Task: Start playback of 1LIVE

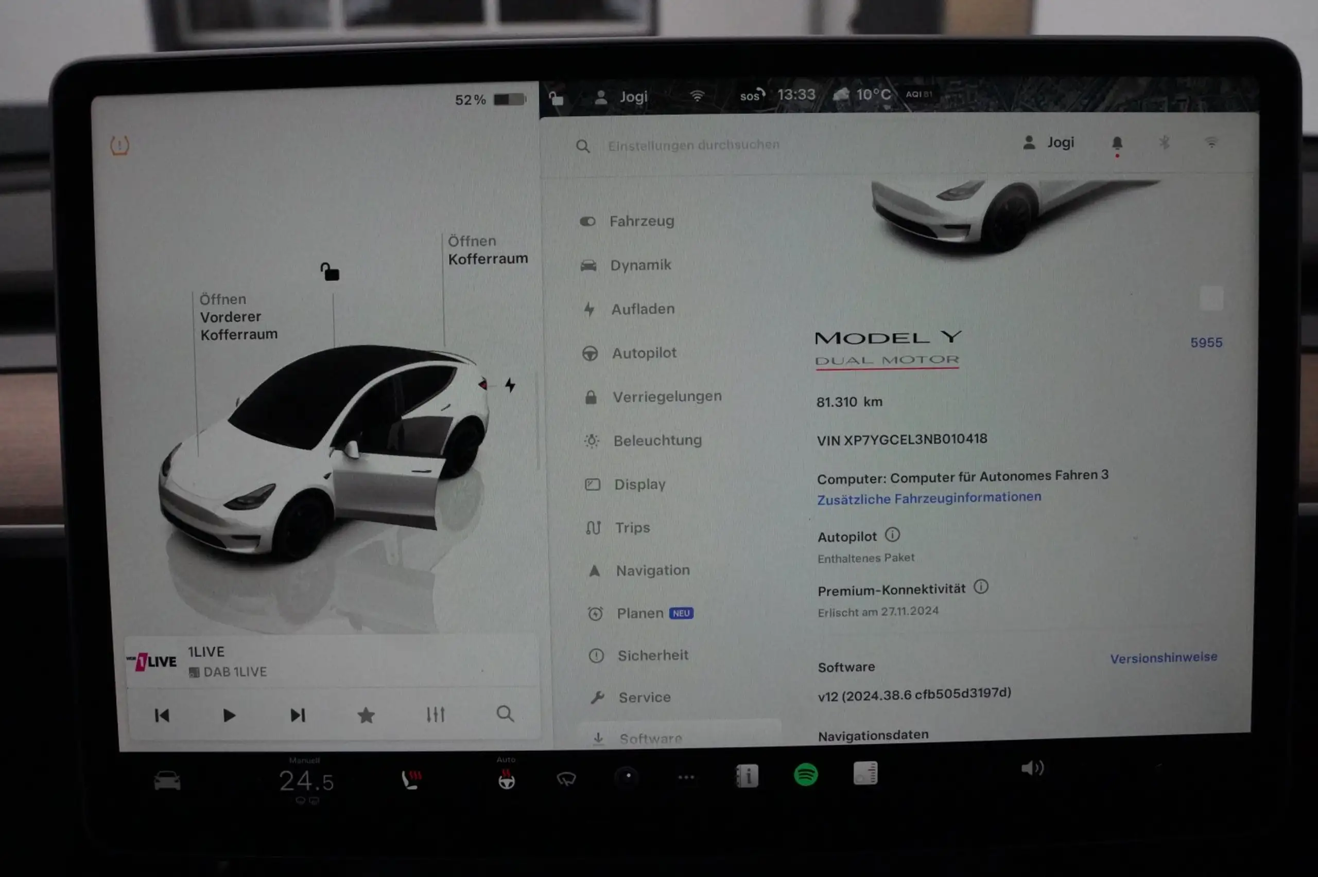Action: pos(229,715)
